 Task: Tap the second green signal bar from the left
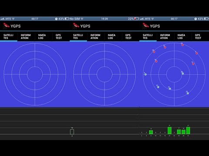pos(169,130)
